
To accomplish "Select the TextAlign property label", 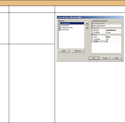I will [x=99, y=39].
